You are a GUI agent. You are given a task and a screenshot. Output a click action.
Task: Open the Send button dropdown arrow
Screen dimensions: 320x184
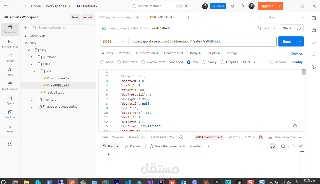[300, 41]
